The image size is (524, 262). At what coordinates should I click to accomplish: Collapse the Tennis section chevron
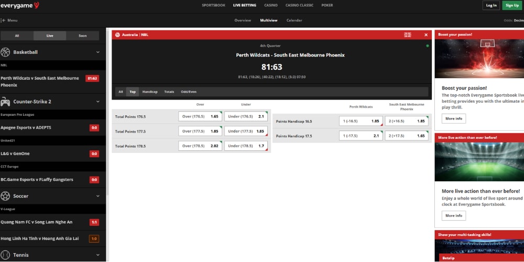[x=98, y=255]
